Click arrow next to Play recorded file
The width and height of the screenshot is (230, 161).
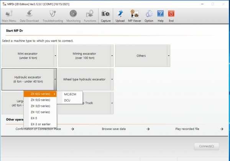pyautogui.click(x=222, y=129)
